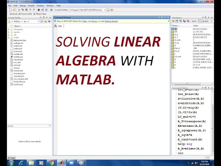
Task: Open MATLAB Help question-mark icon
Action: [x=52, y=10]
